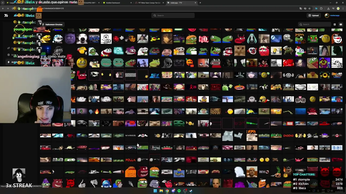Bookmark this page with the star icon
The width and height of the screenshot is (346, 194).
click(x=310, y=9)
